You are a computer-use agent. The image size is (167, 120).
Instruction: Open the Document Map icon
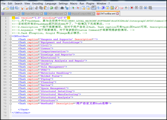(x=112, y=8)
